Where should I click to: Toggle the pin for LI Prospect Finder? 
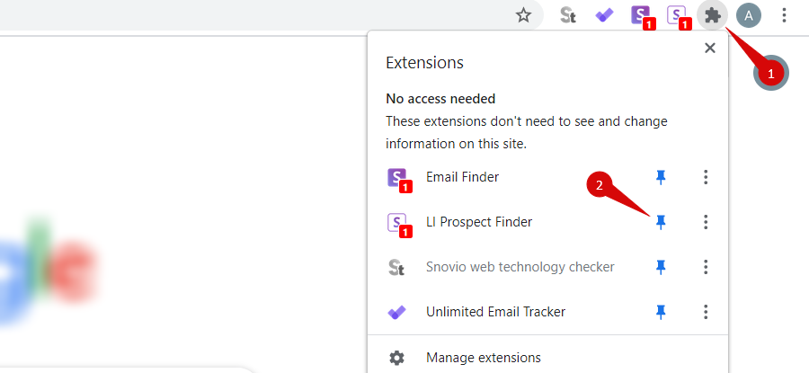pyautogui.click(x=661, y=222)
